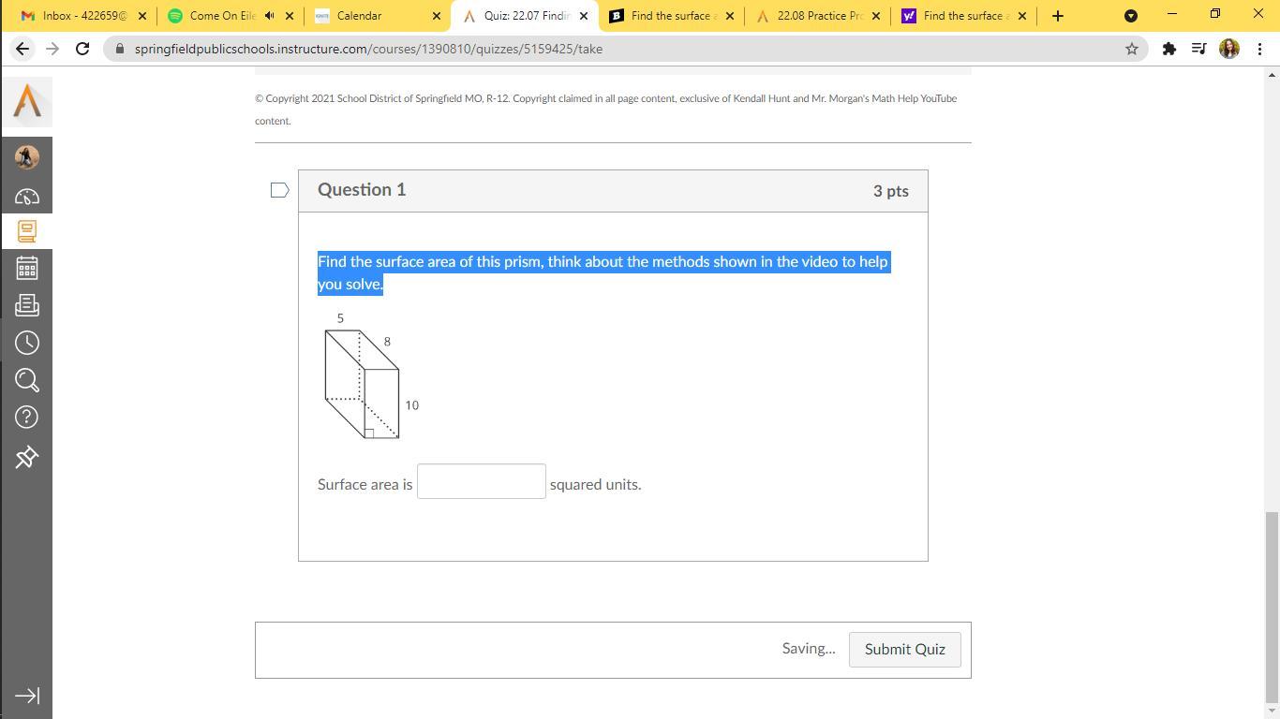Go back in browser history

(22, 49)
